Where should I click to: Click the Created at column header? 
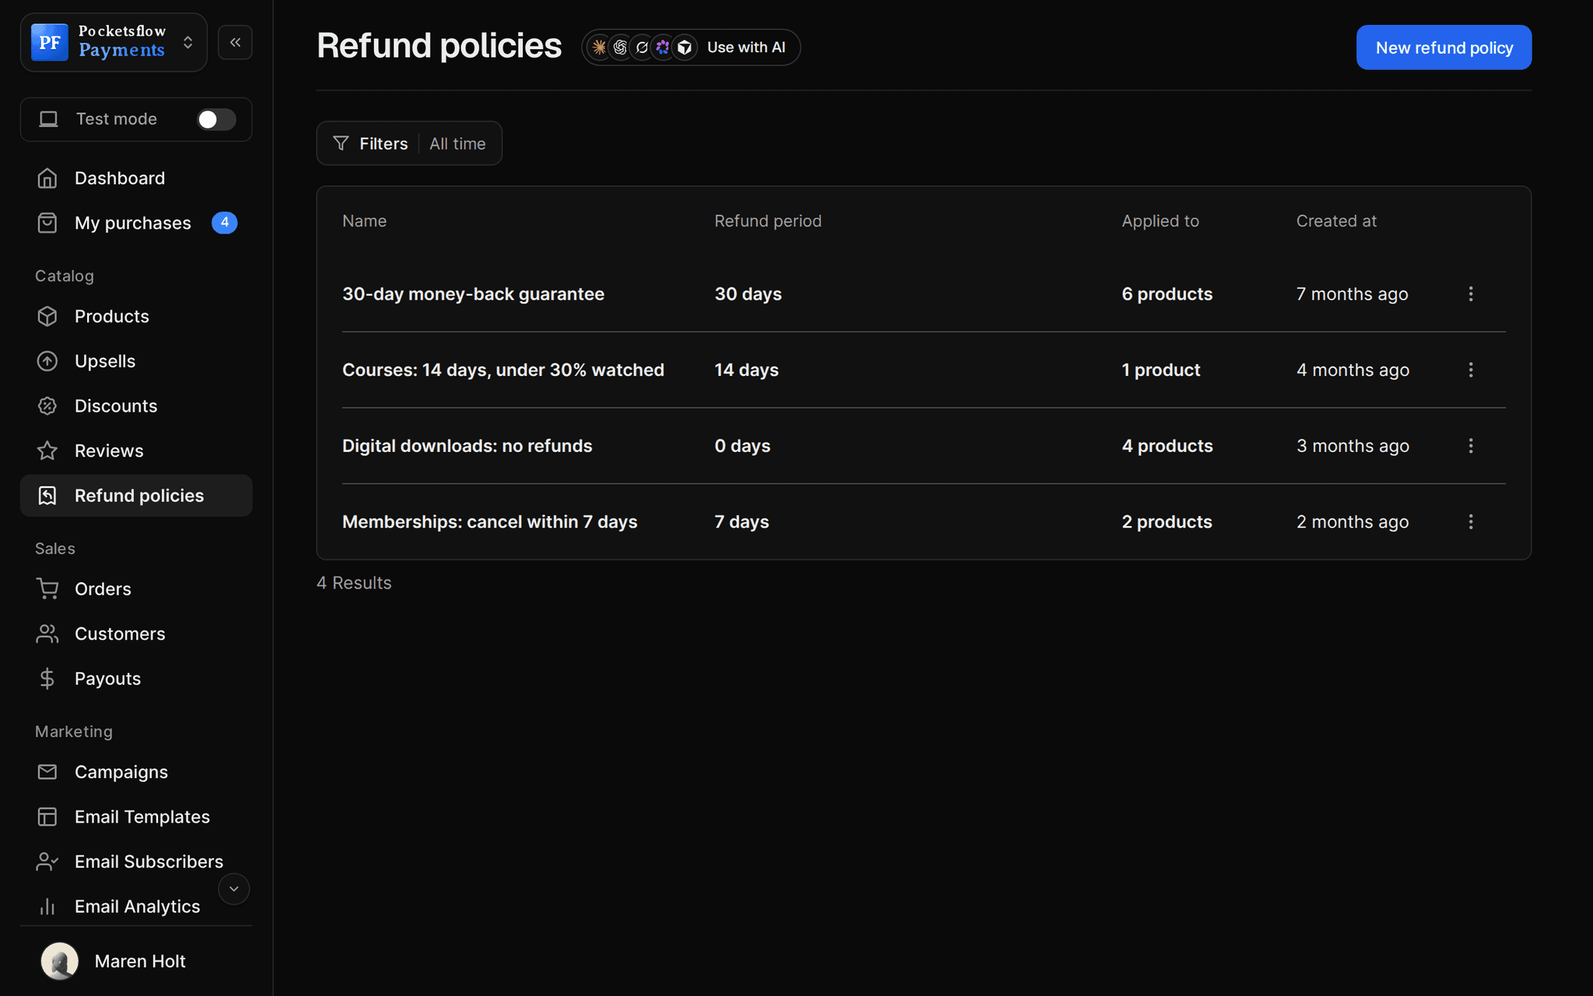[1336, 221]
